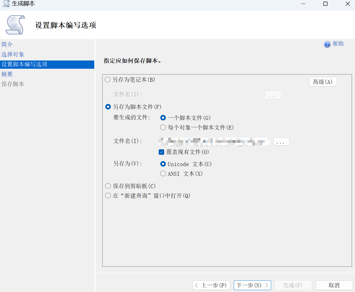
Task: Select the 另存为笔记本 radio option
Action: click(x=108, y=79)
